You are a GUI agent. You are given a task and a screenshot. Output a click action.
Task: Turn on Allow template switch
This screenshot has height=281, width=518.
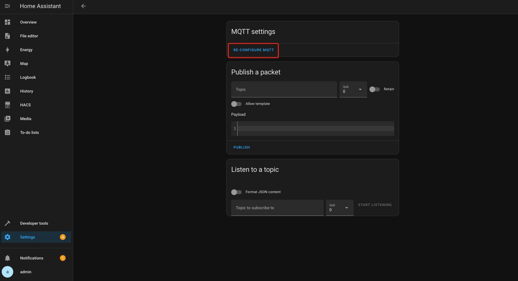click(x=236, y=104)
